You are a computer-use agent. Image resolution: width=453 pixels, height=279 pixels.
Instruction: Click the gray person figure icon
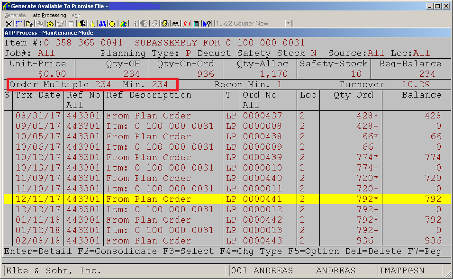pos(135,24)
